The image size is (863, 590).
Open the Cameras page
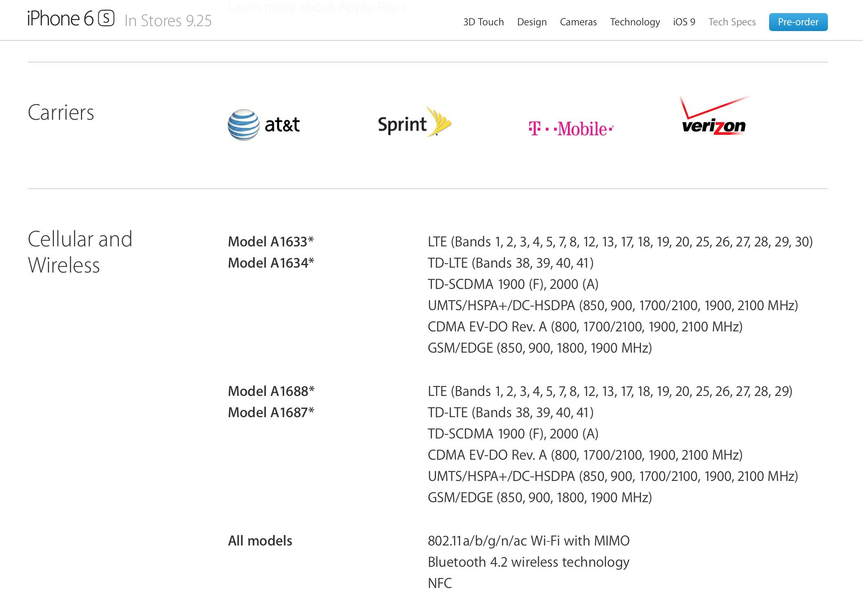click(x=578, y=22)
